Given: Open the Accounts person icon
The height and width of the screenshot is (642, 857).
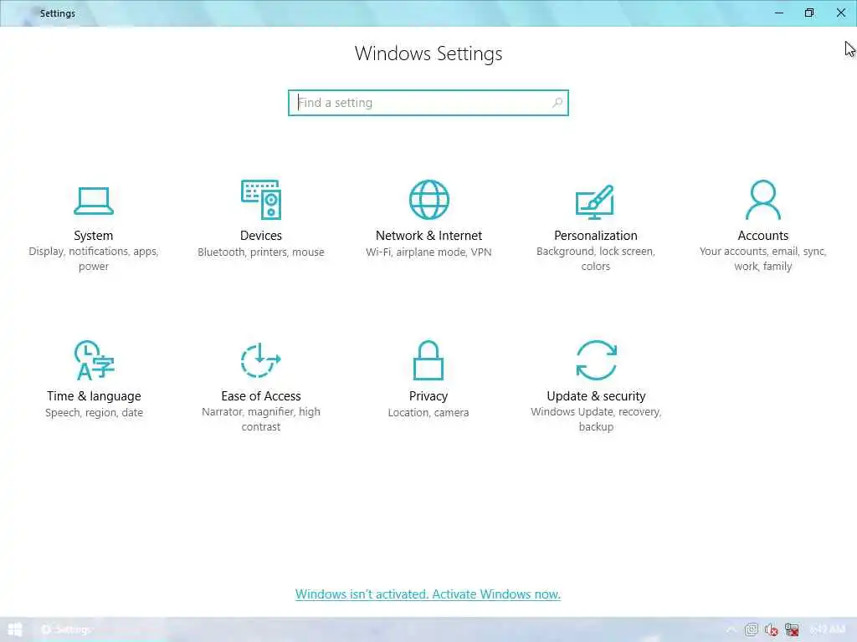Looking at the screenshot, I should tap(763, 200).
